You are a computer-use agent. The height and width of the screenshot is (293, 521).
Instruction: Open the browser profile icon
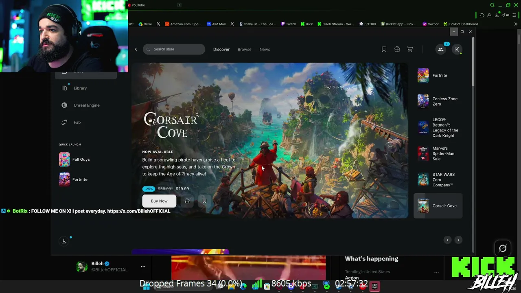(489, 15)
